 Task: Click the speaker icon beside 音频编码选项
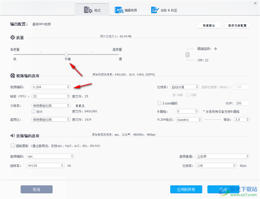12,136
